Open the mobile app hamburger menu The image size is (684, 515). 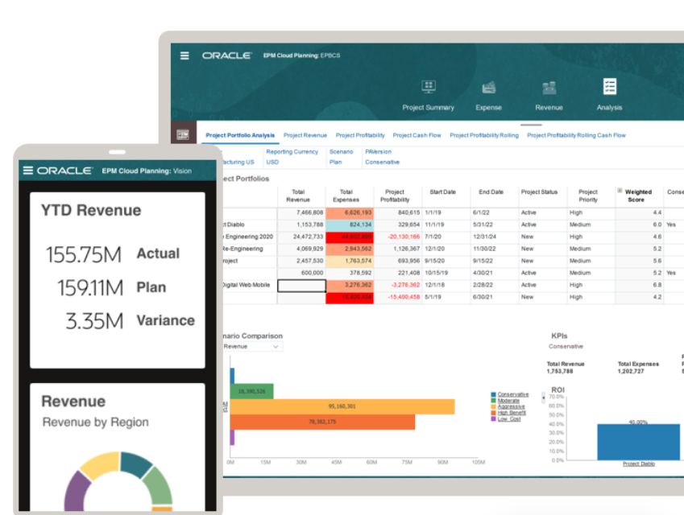click(x=28, y=171)
